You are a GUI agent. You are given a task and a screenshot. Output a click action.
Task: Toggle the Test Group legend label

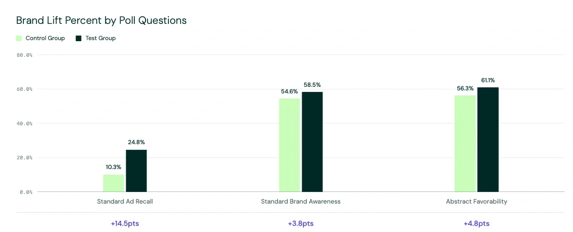pyautogui.click(x=100, y=38)
